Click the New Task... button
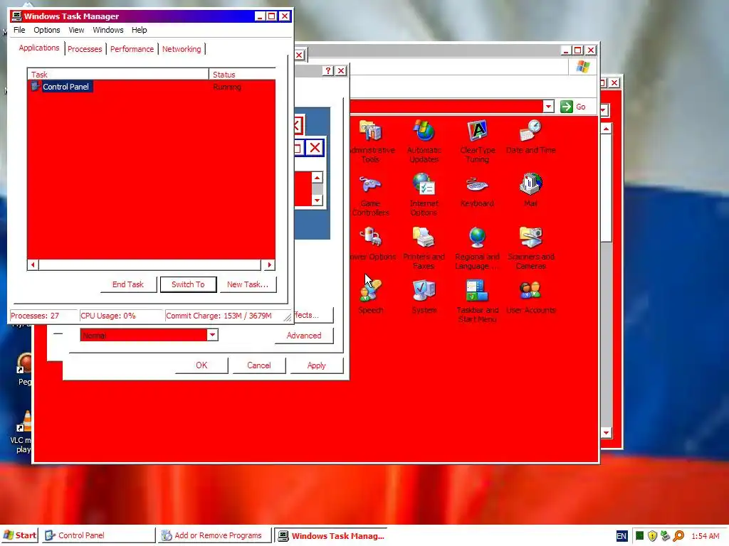Image resolution: width=729 pixels, height=546 pixels. coord(248,284)
